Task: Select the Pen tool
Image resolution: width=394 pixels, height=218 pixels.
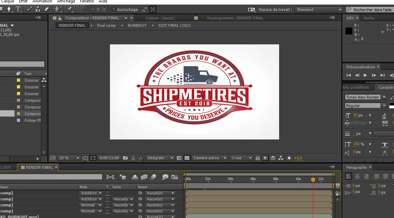Action: [9, 9]
